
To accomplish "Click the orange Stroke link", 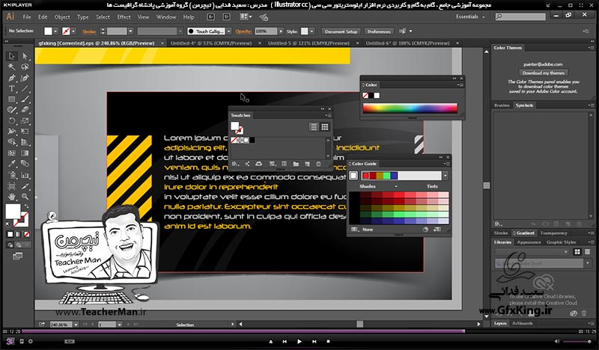I will 89,31.
